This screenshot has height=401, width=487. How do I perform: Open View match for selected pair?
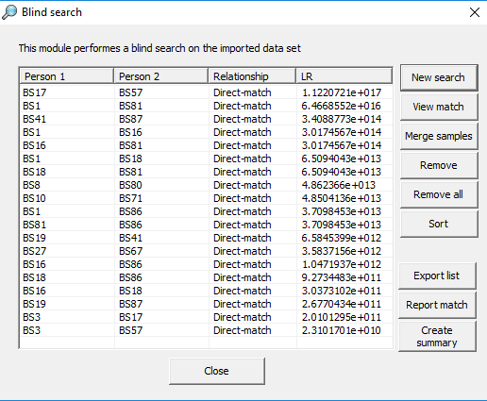point(439,107)
